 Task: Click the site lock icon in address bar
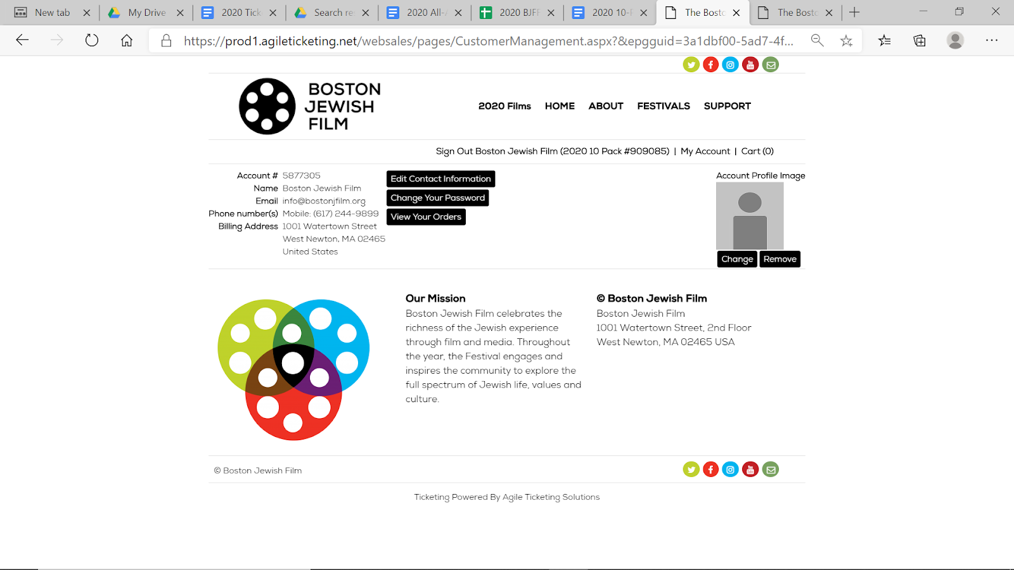(166, 41)
